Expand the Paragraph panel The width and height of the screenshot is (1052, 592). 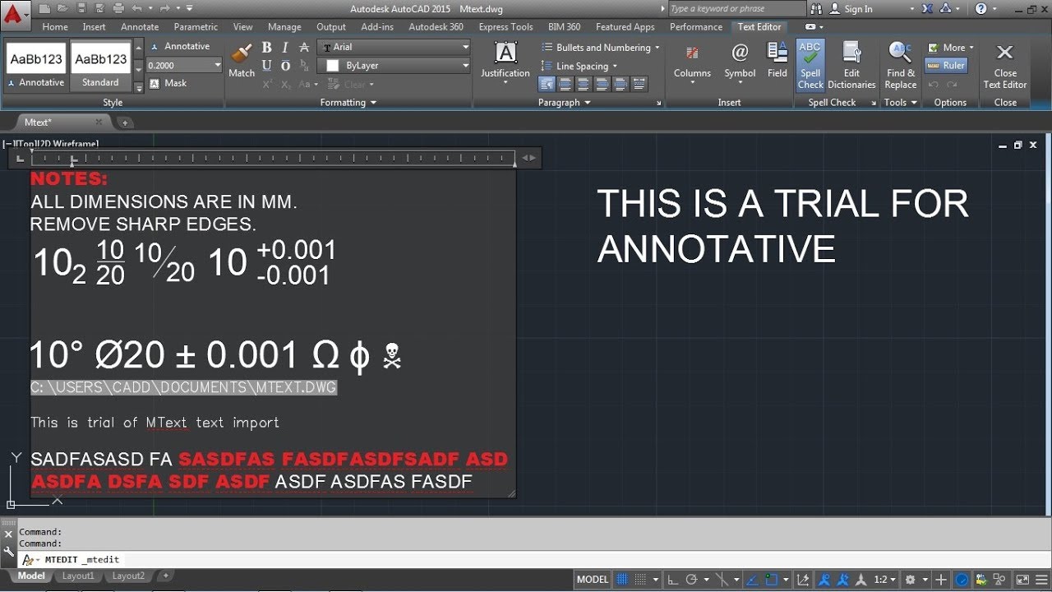click(x=565, y=103)
